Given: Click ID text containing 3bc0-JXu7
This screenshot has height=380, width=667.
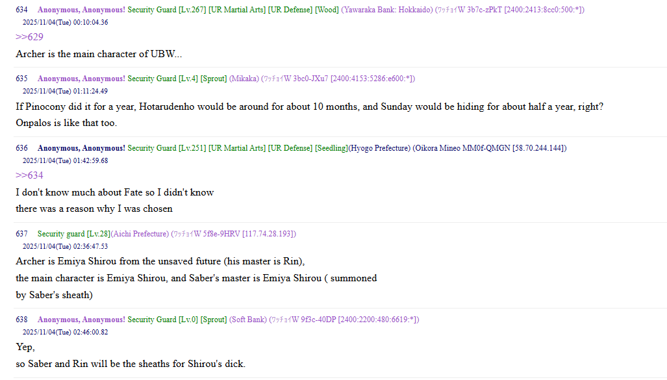Looking at the screenshot, I should click(338, 79).
